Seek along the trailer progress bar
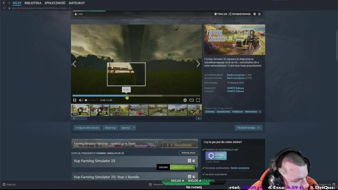This screenshot has width=338, height=190. (x=136, y=96)
